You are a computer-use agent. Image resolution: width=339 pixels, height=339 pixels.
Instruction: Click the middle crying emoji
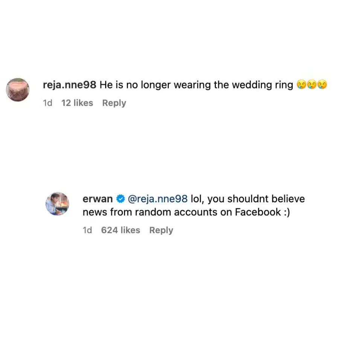pos(312,85)
